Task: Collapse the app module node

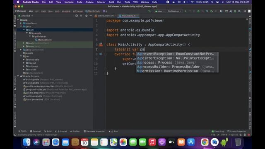Action: [x=18, y=20]
